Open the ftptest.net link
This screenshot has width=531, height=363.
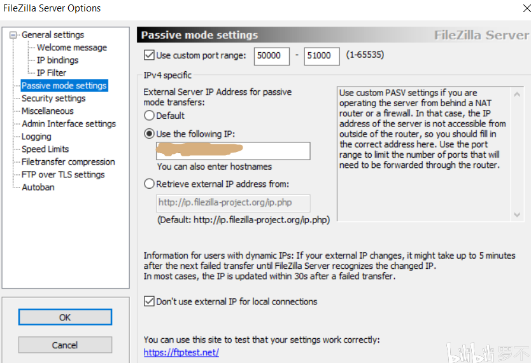point(181,352)
